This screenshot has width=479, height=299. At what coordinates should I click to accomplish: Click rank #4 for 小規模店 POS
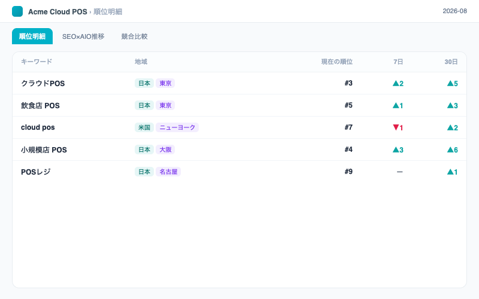coord(348,149)
